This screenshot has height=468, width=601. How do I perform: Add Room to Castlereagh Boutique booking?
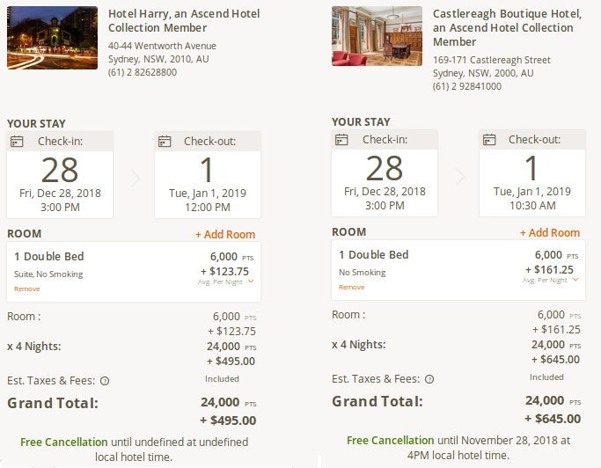tap(550, 233)
